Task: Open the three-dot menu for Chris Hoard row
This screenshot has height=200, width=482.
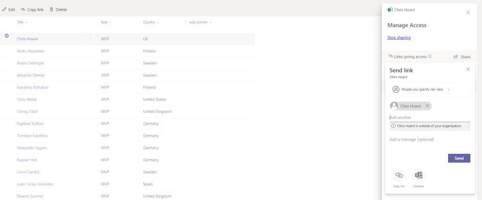Action: (x=90, y=39)
